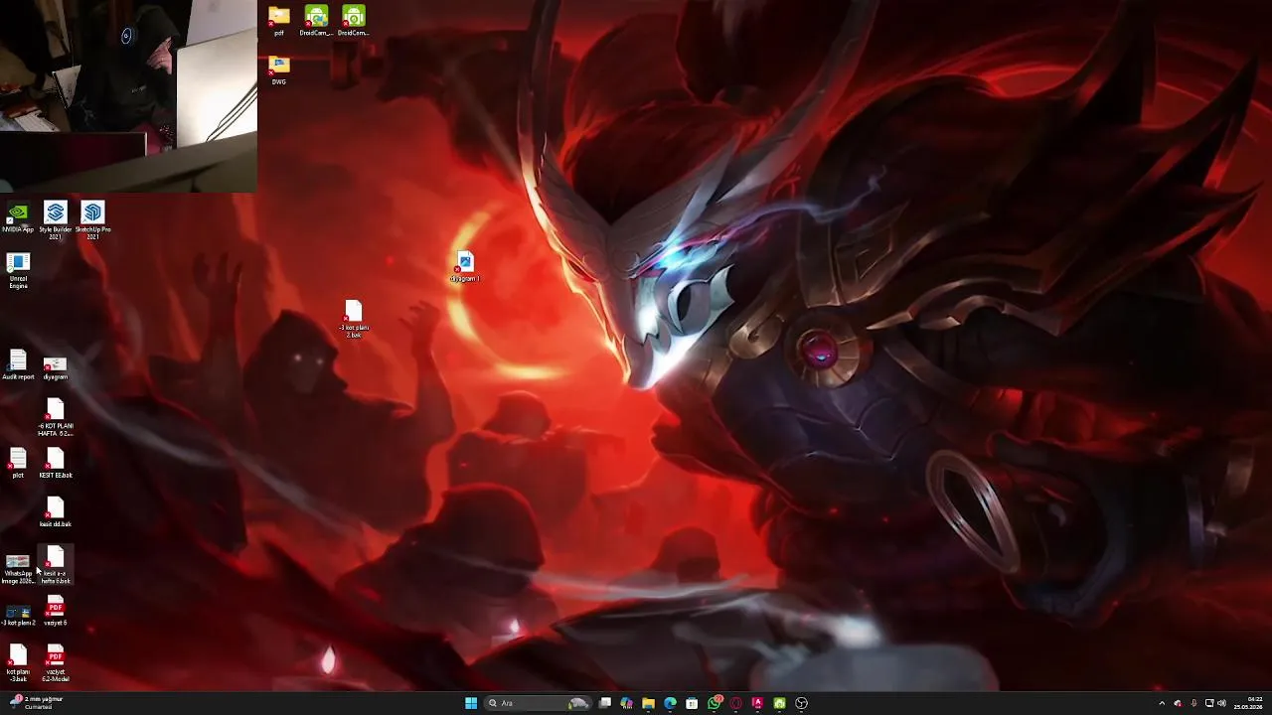Open the Windows Start menu
The width and height of the screenshot is (1272, 715).
coord(471,703)
